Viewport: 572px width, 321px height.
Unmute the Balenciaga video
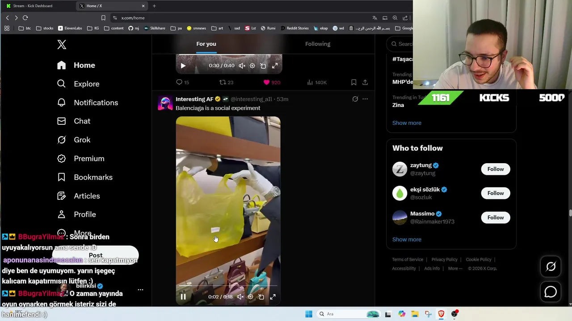240,296
